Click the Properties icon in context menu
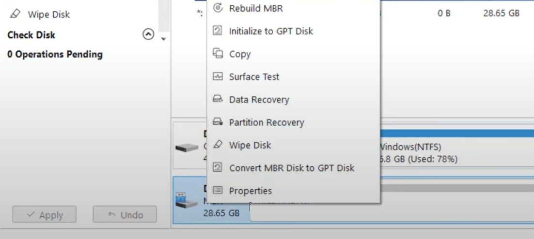The image size is (534, 239). (218, 191)
